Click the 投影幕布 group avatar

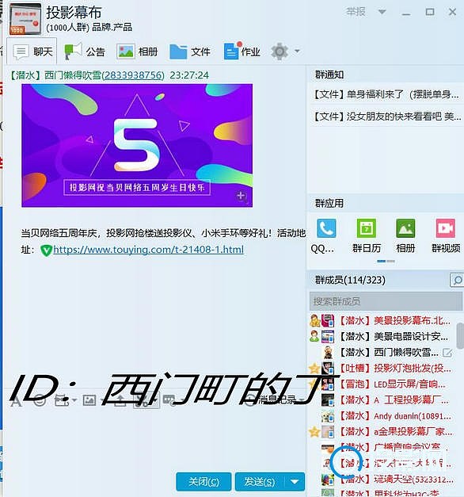click(x=25, y=19)
